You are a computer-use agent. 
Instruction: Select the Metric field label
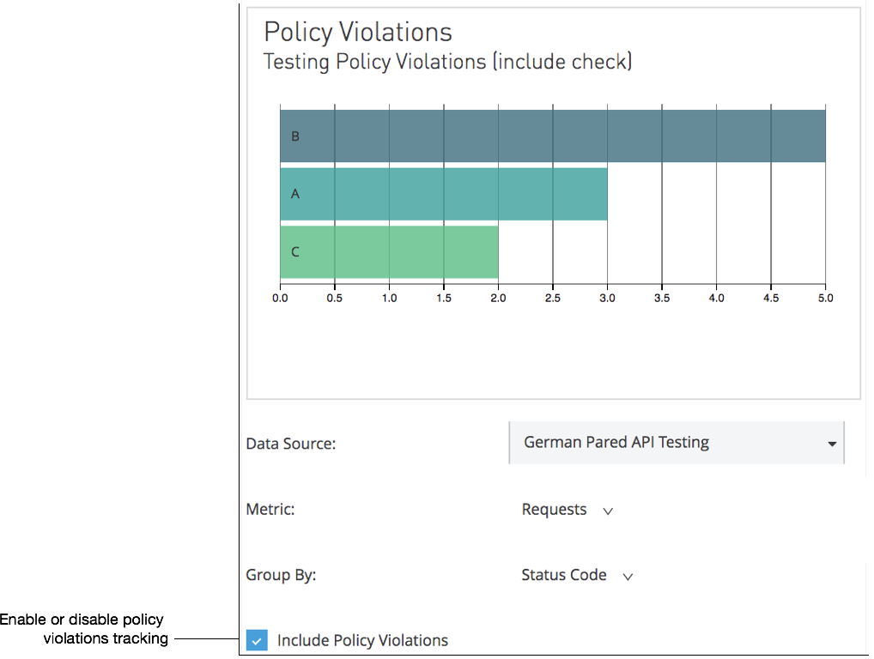click(270, 509)
